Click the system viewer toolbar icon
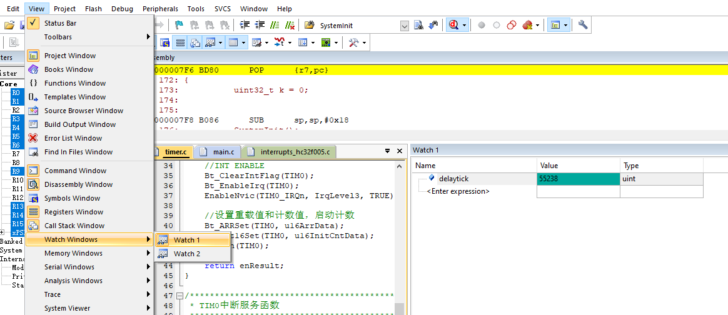 (325, 42)
